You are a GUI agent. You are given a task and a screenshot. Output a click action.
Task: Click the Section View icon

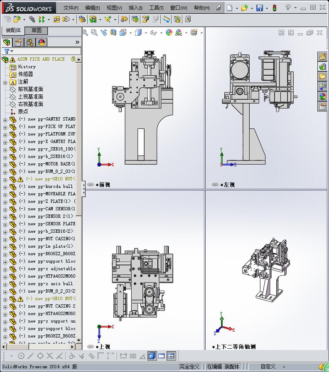point(113,32)
